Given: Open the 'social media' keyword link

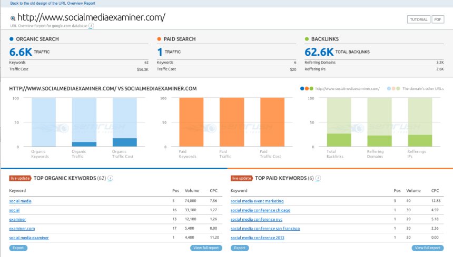Looking at the screenshot, I should 20,201.
